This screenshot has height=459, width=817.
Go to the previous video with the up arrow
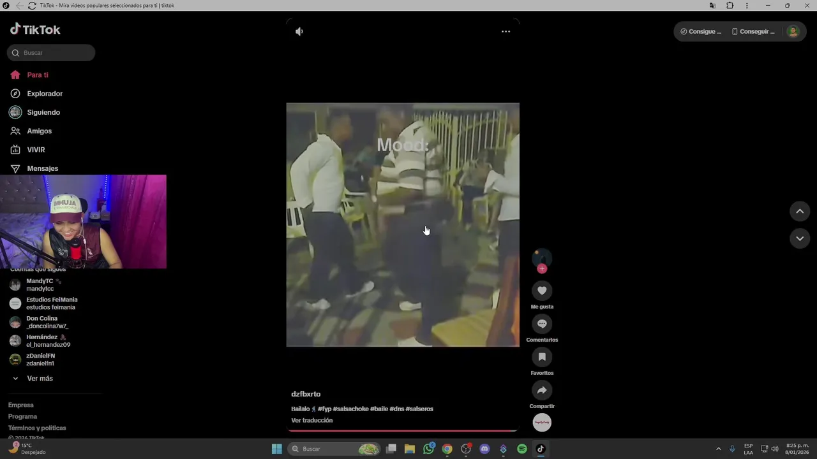[x=800, y=212]
